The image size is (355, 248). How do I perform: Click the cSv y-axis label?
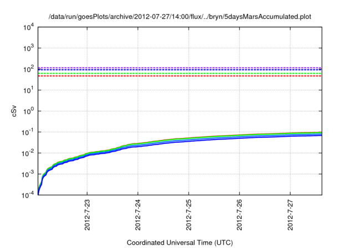click(14, 111)
